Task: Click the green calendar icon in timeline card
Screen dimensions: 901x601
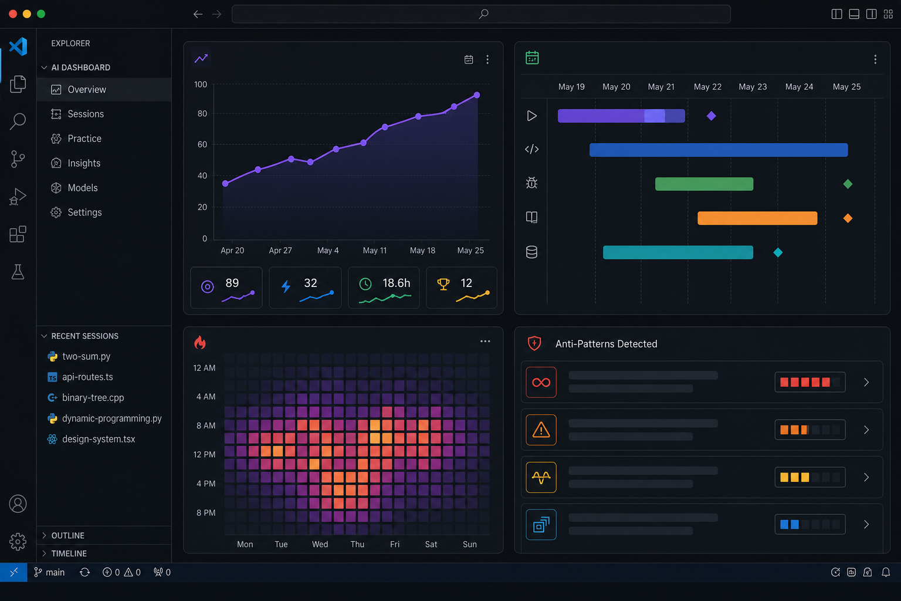Action: coord(532,58)
